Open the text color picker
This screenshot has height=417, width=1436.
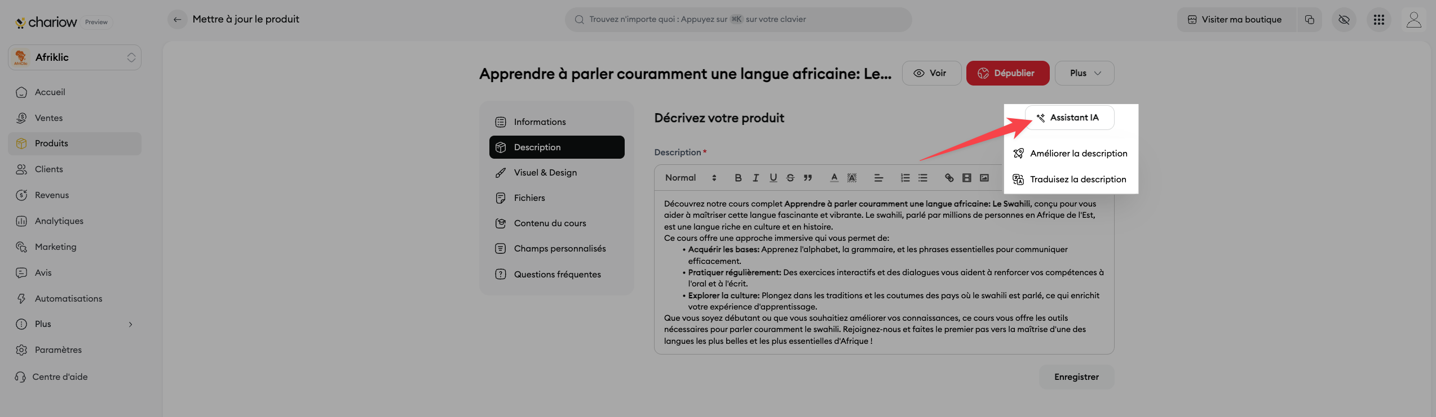[x=834, y=178]
